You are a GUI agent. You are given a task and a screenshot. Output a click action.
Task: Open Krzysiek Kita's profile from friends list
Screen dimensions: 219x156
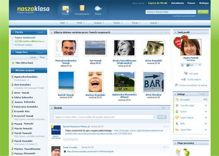(22, 112)
